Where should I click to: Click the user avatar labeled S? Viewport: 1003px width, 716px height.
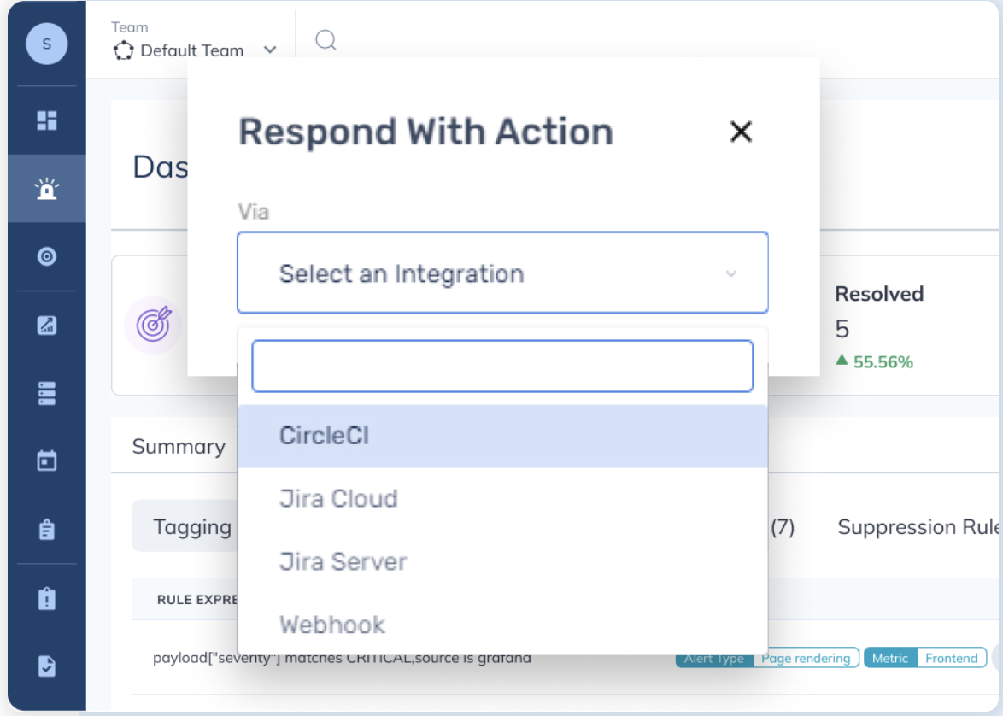(x=46, y=44)
